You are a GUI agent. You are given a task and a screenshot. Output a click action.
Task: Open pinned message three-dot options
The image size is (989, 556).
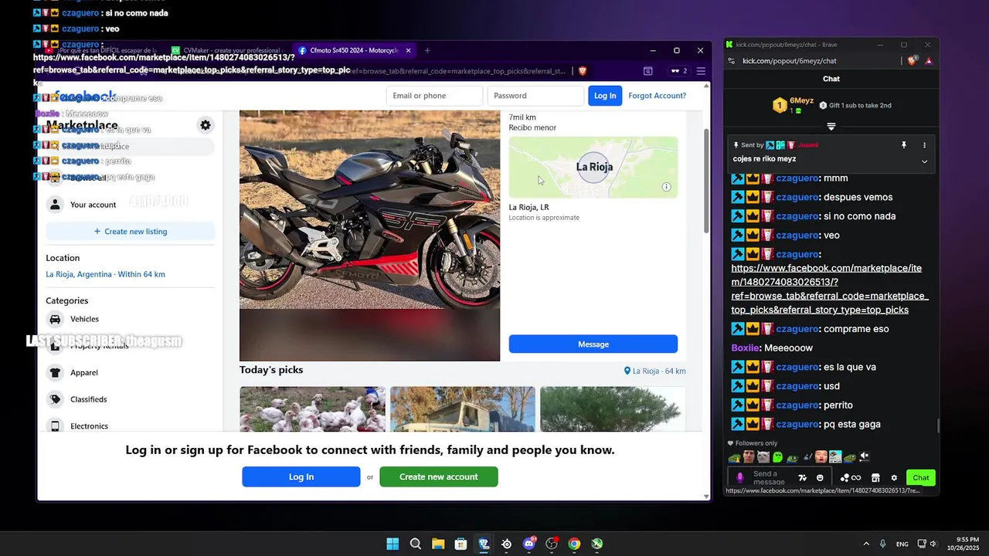[x=924, y=145]
